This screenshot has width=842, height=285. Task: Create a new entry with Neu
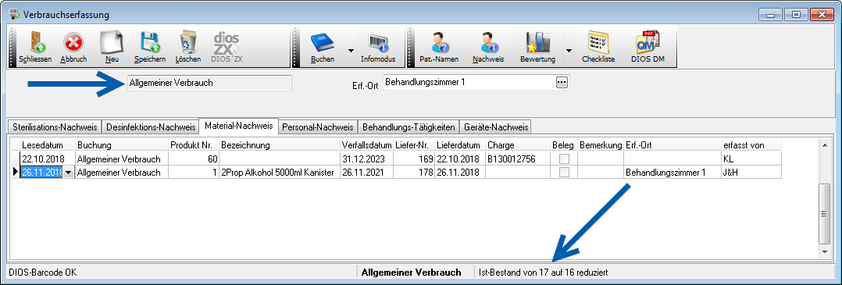(x=112, y=42)
